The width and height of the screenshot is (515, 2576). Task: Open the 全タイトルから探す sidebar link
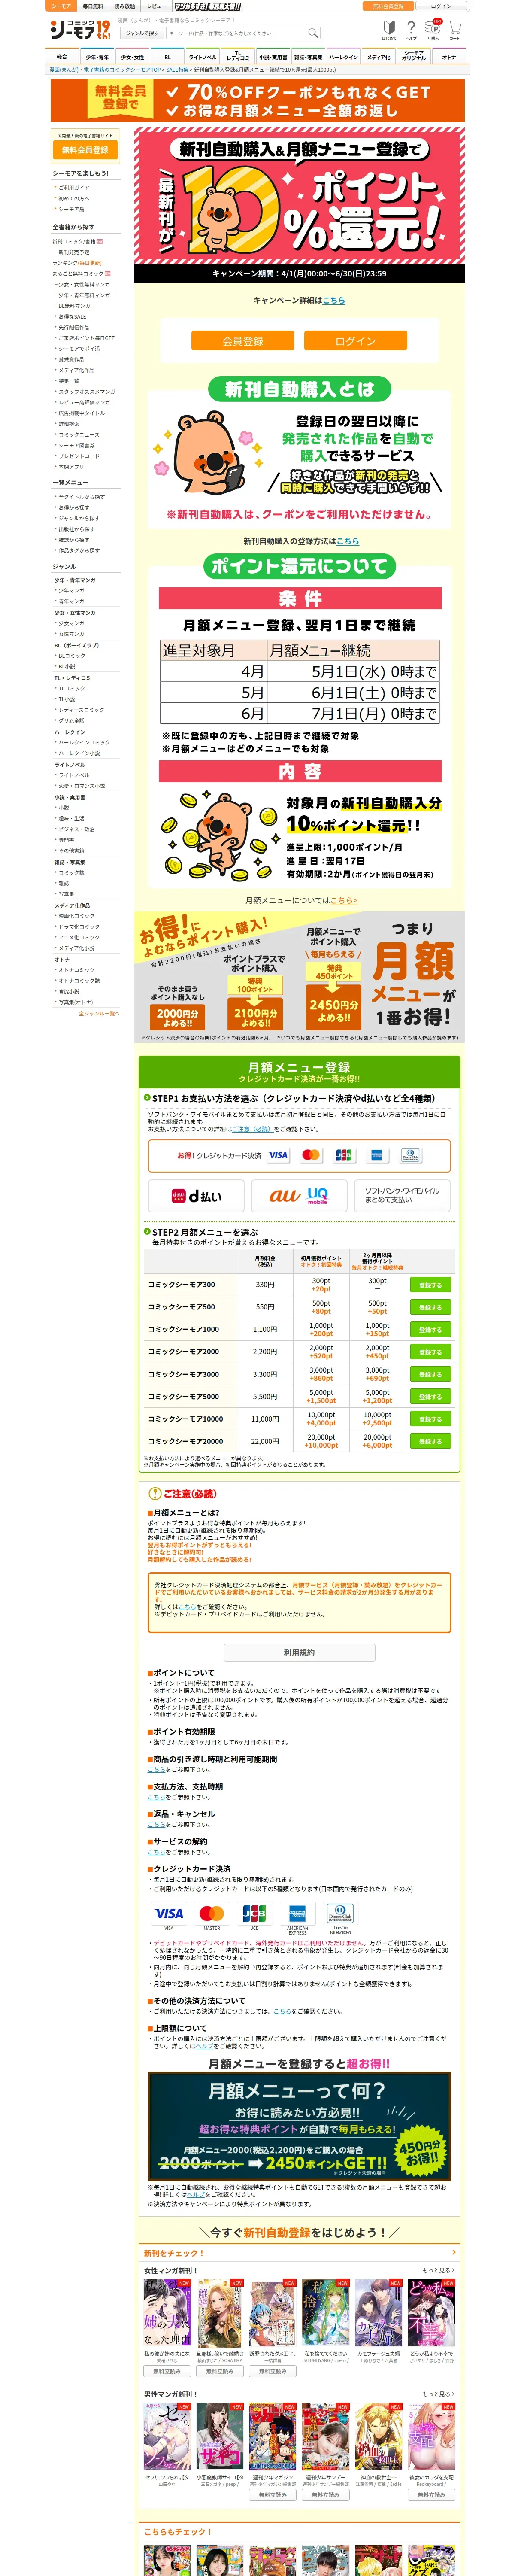(x=81, y=497)
